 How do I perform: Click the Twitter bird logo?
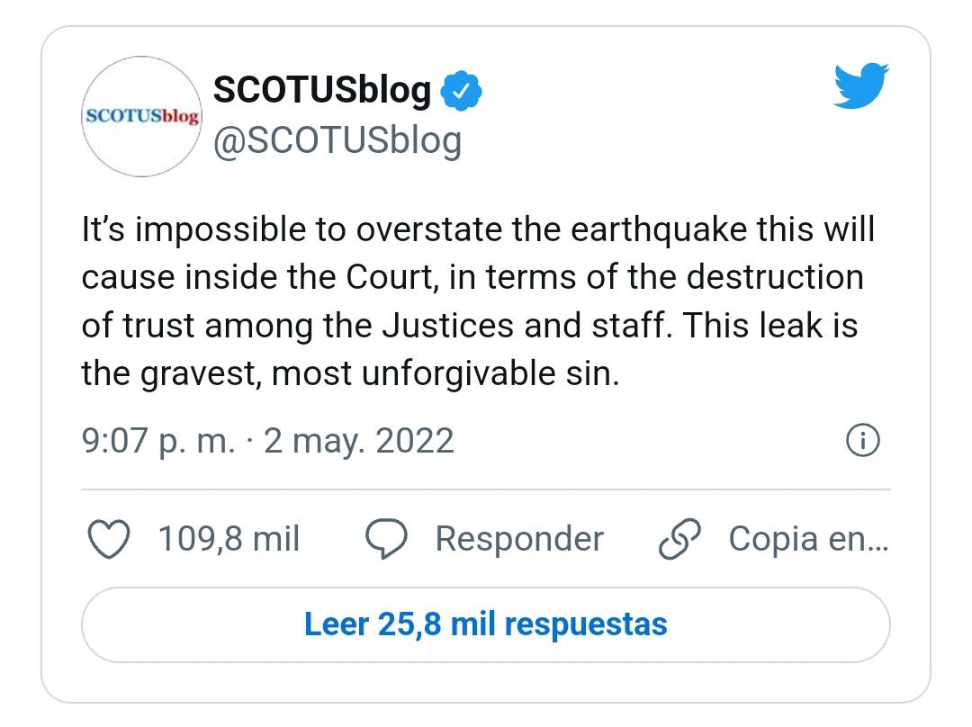[860, 87]
